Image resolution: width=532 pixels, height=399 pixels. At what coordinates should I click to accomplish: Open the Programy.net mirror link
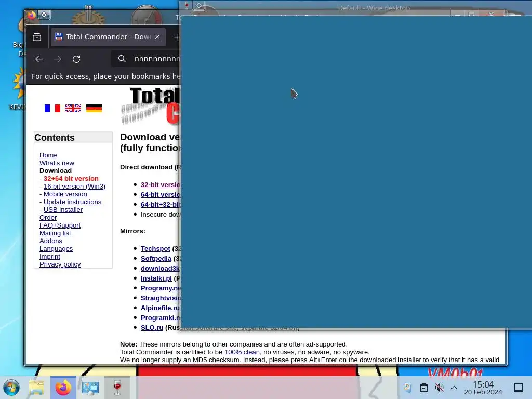[161, 288]
